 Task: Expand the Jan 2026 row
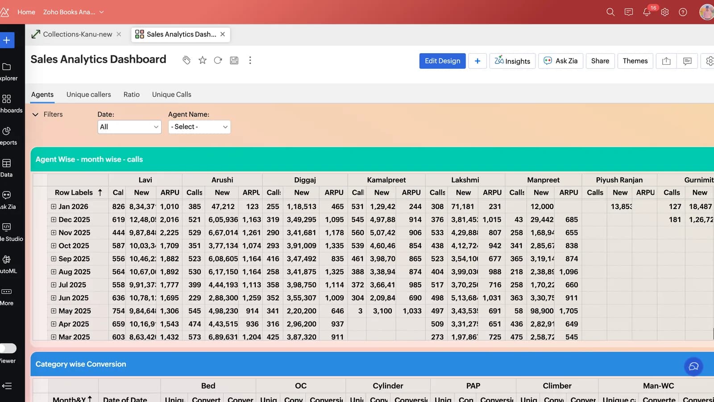[54, 206]
